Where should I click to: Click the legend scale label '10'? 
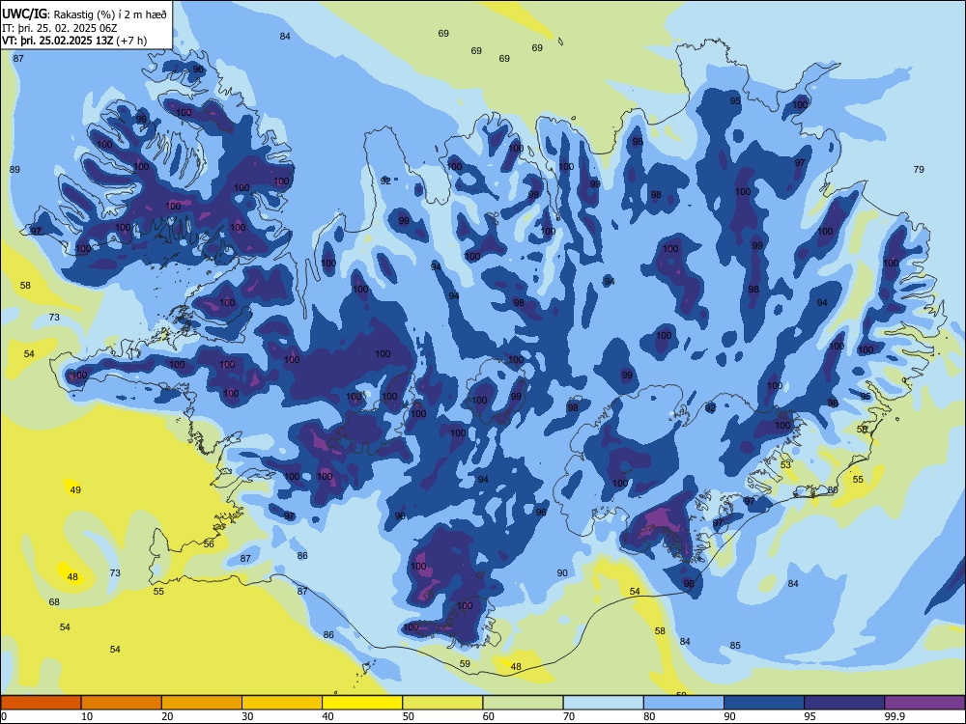(87, 716)
